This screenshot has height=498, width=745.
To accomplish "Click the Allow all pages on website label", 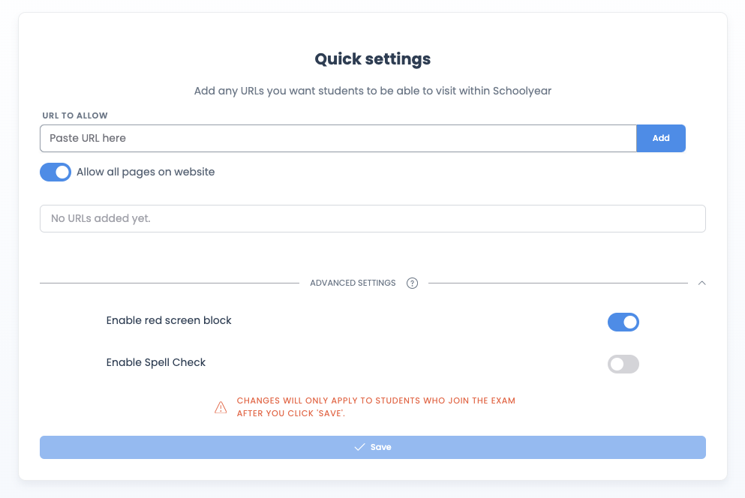I will (x=146, y=172).
